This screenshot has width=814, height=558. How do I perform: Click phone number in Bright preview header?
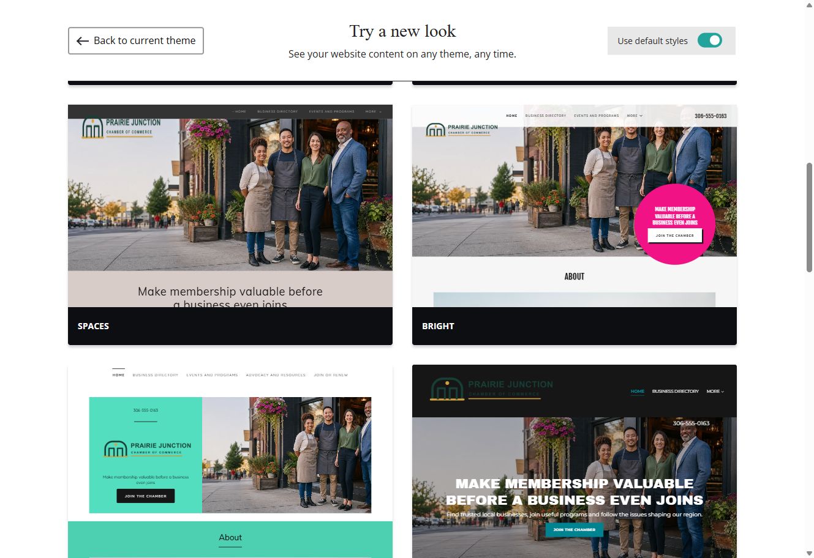point(710,116)
